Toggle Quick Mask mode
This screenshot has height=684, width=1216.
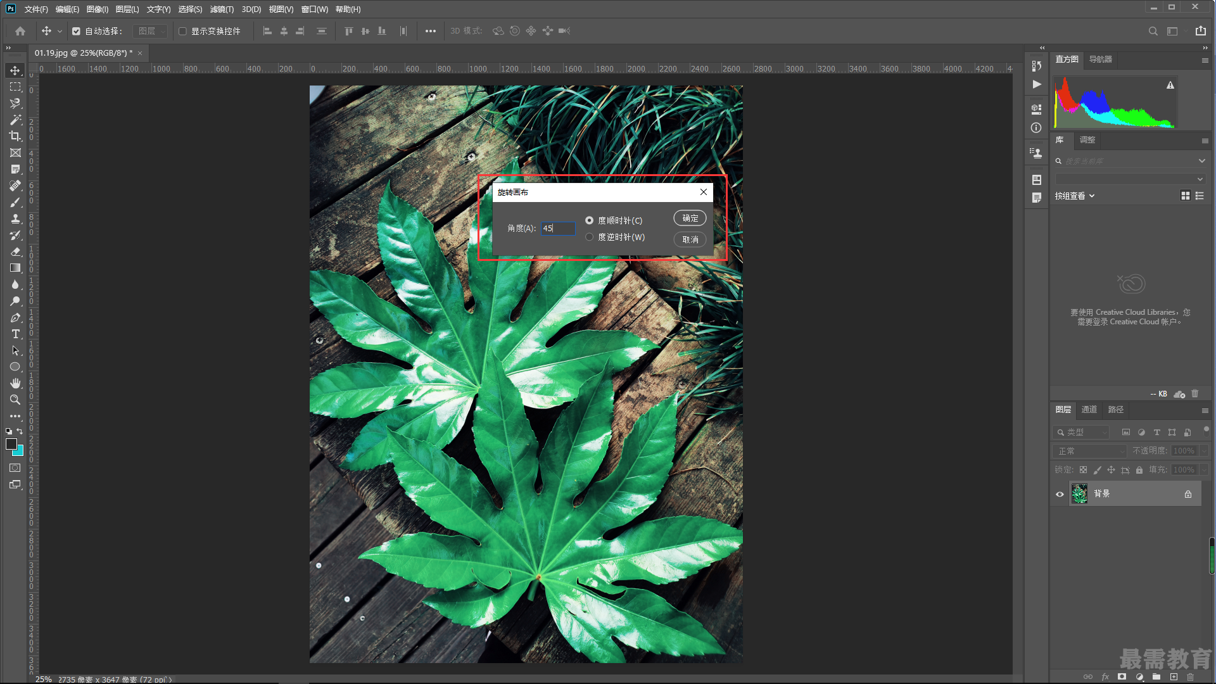15,468
